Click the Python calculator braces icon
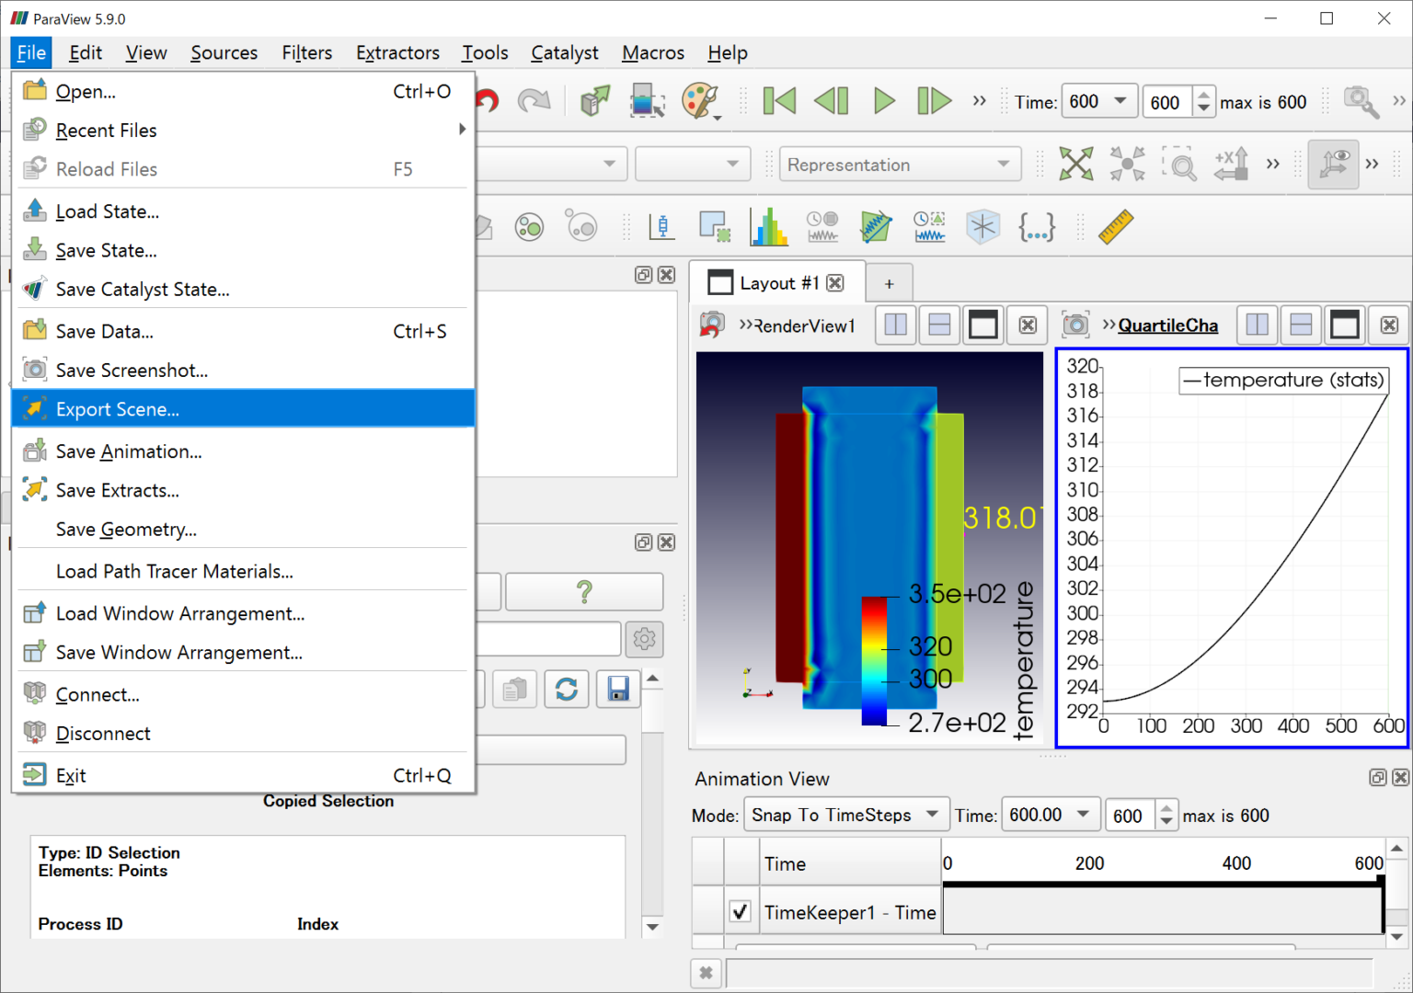Viewport: 1413px width, 993px height. [1036, 227]
